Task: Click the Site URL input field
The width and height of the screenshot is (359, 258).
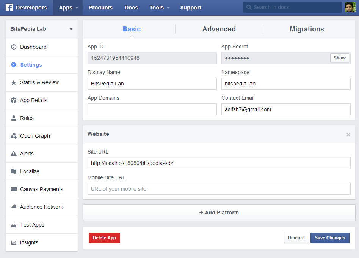Action: tap(219, 163)
